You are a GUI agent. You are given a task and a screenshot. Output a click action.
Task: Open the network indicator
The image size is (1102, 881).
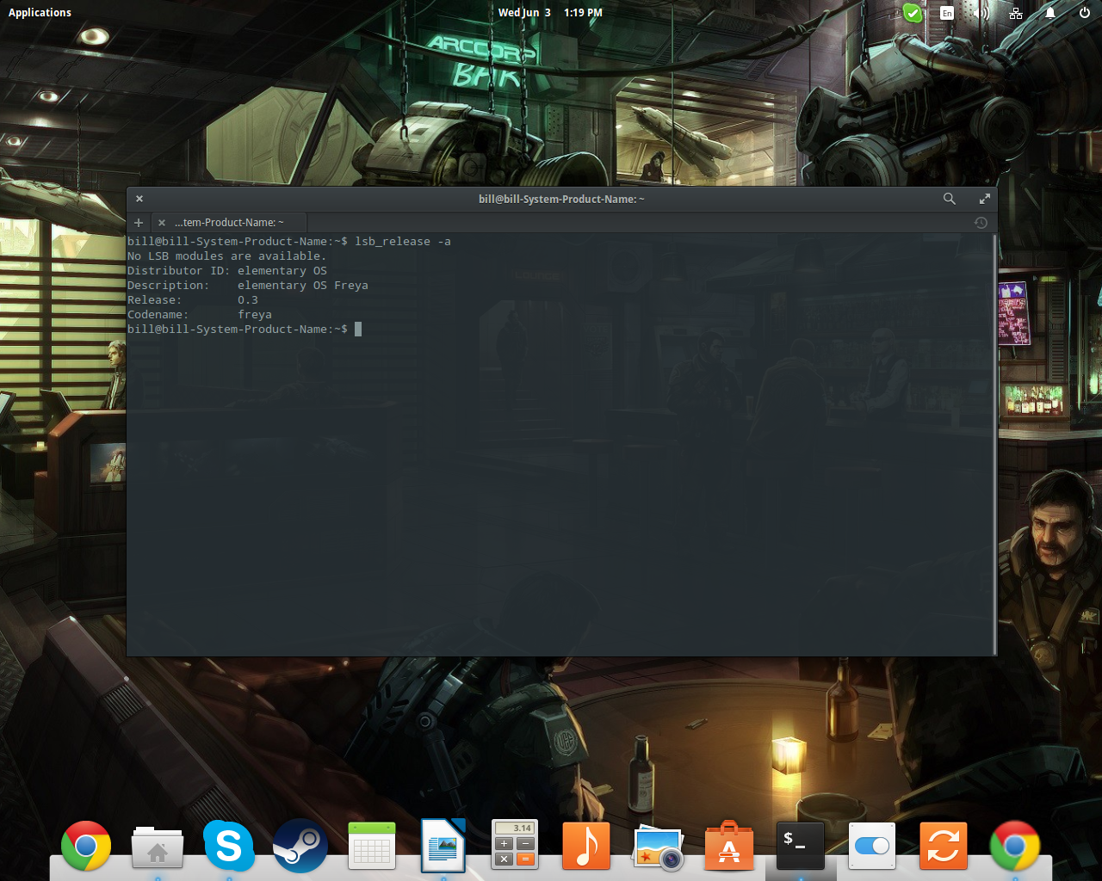pyautogui.click(x=1016, y=13)
